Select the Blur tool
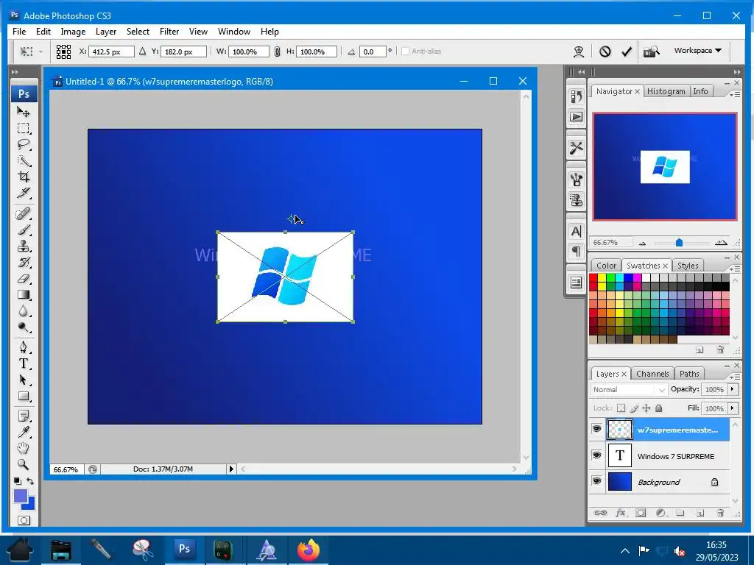The width and height of the screenshot is (754, 565). (x=23, y=311)
